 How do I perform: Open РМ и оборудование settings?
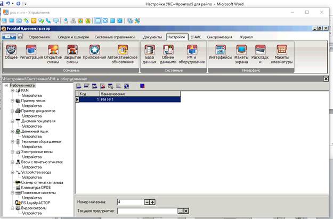[x=192, y=54]
